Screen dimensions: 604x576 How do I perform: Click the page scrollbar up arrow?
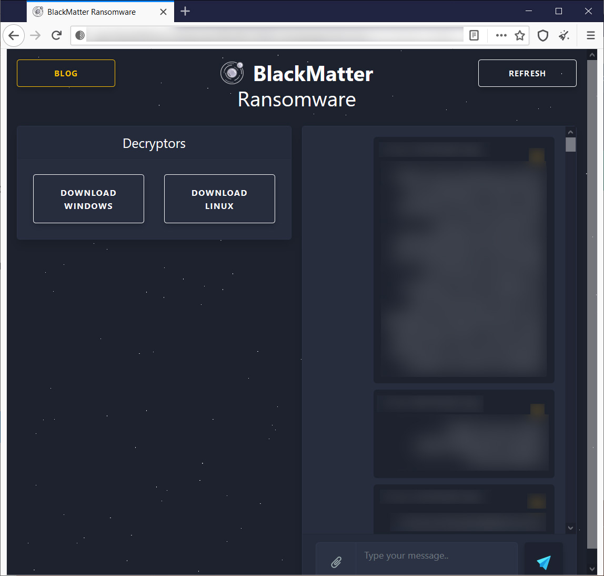pyautogui.click(x=592, y=55)
